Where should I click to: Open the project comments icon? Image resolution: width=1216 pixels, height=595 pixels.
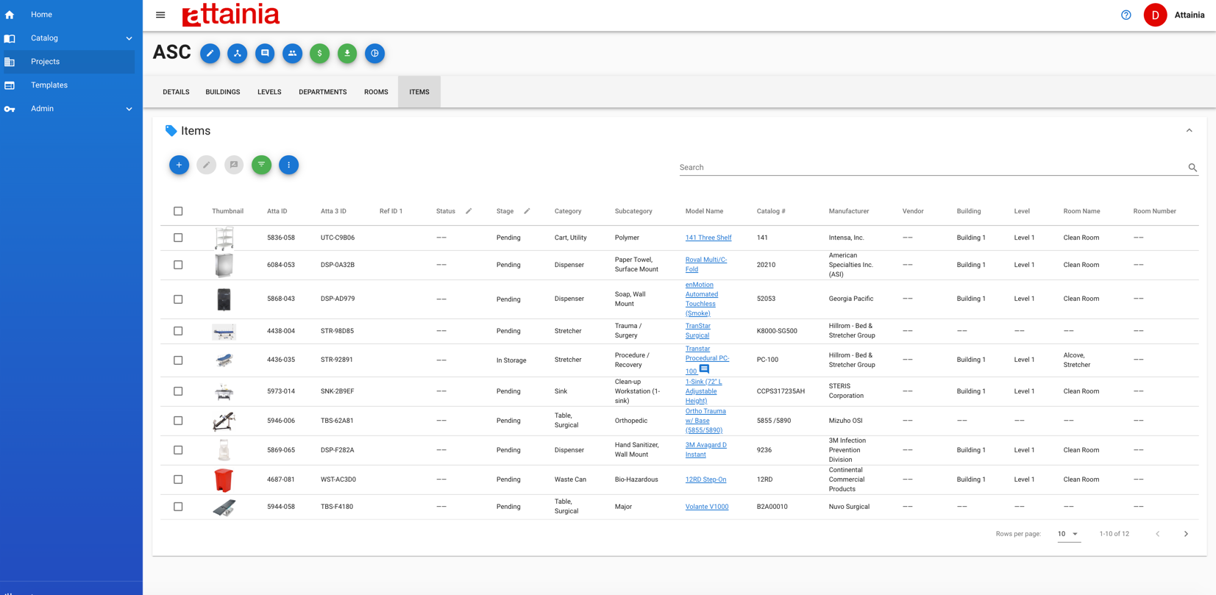265,53
